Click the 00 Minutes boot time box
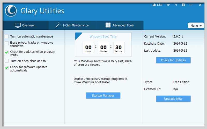Screen dimensions: 207x129 tap(103, 47)
